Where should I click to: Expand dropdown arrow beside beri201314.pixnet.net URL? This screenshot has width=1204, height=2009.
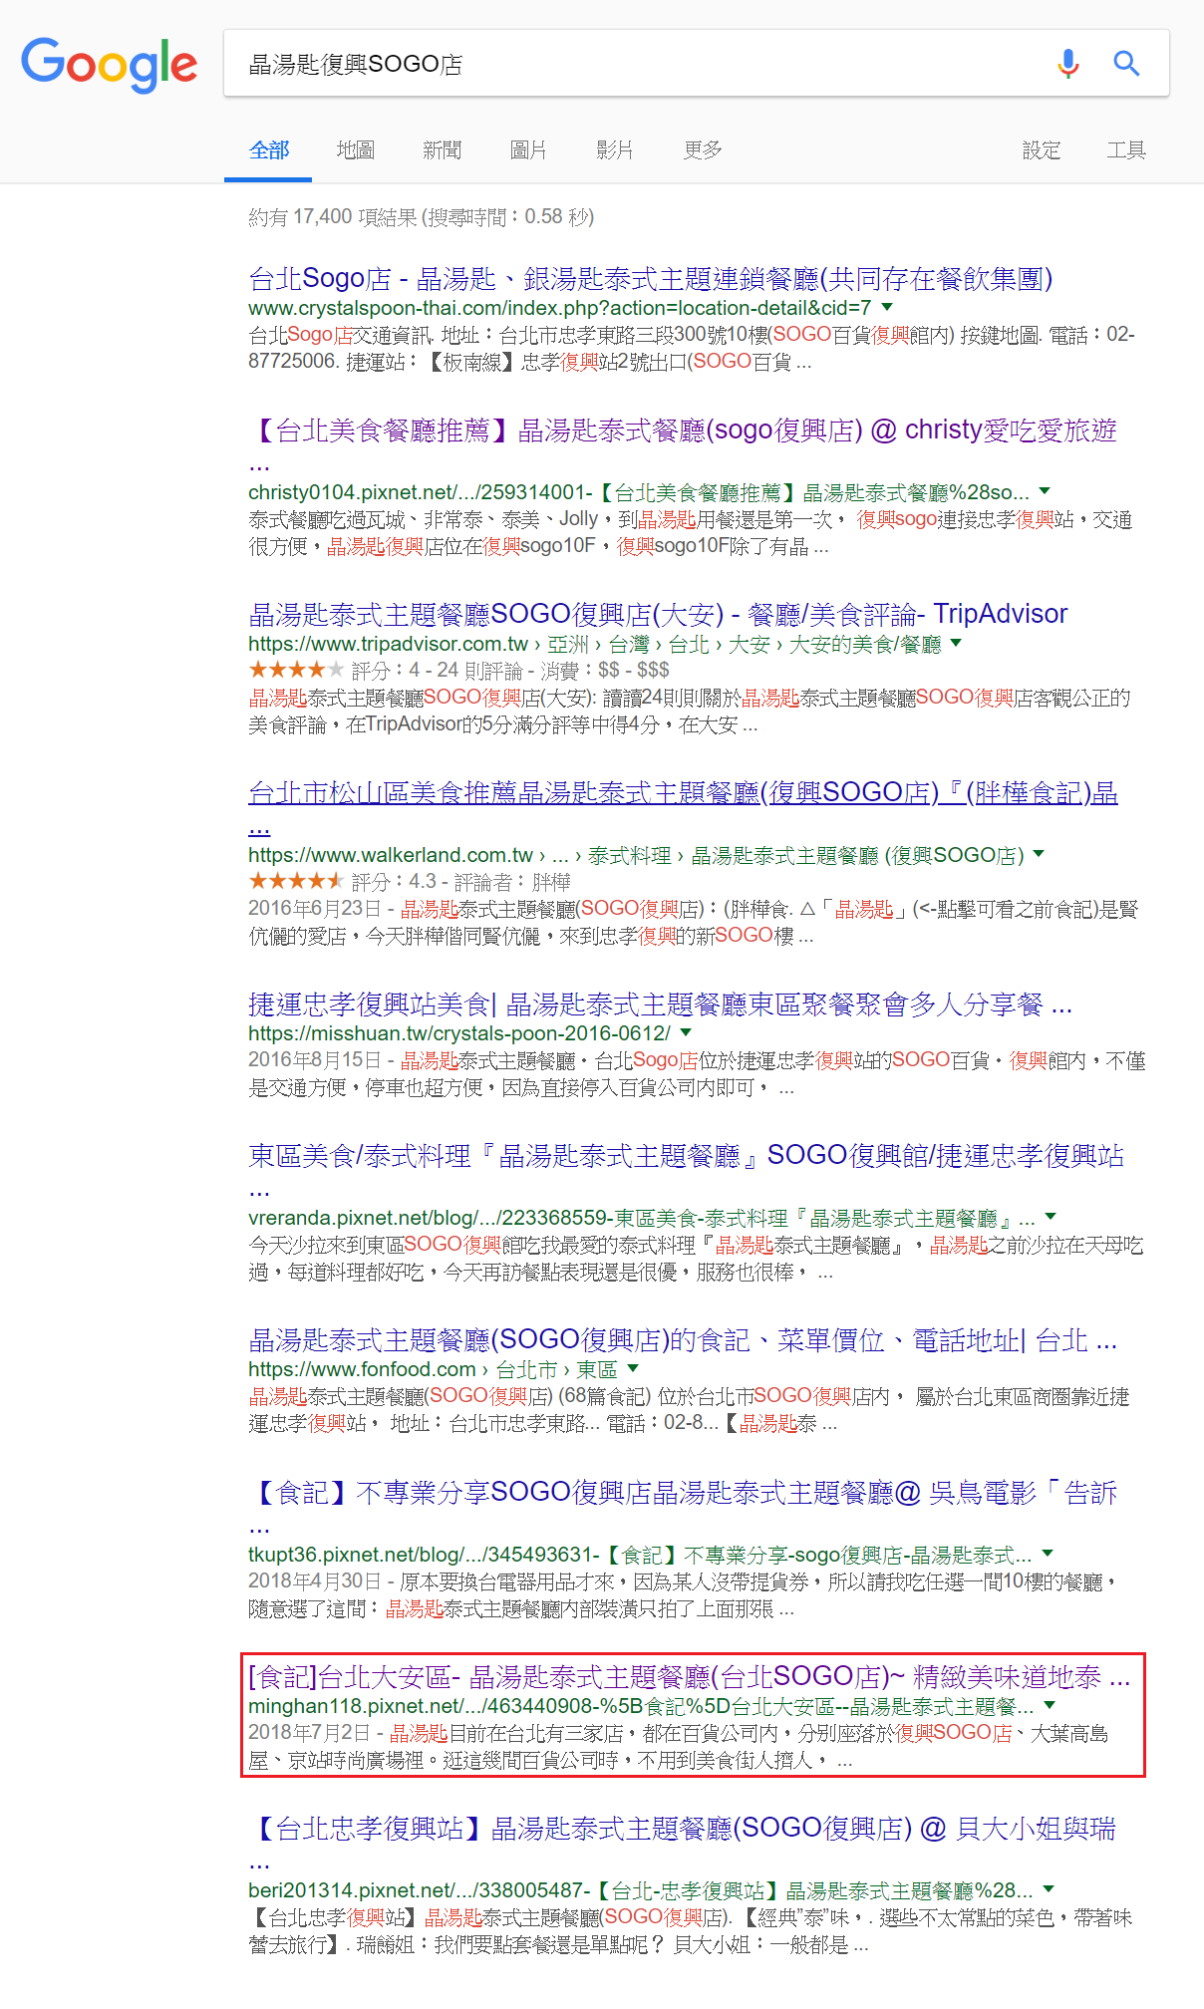pyautogui.click(x=1049, y=1889)
